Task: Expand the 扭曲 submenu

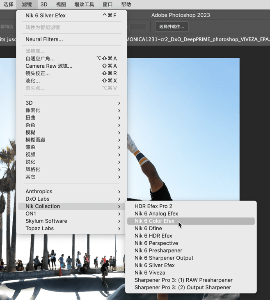Action: point(71,118)
